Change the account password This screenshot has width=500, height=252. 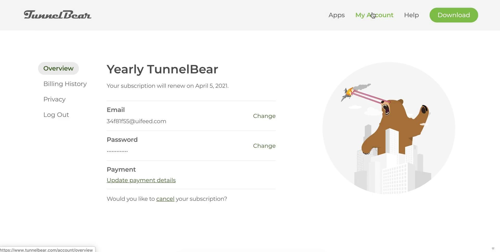point(264,146)
